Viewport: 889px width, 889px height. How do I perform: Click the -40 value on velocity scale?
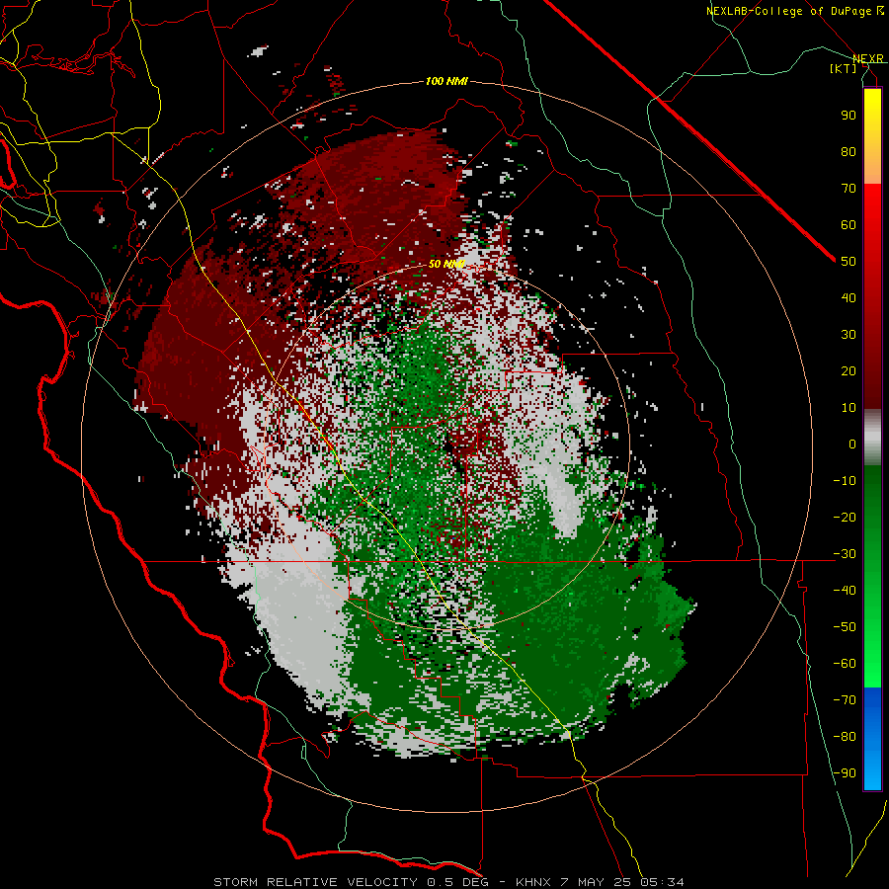[845, 591]
